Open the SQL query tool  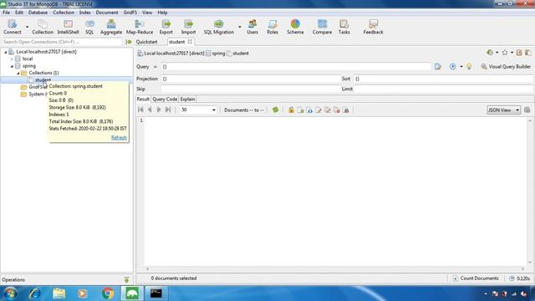pos(89,27)
